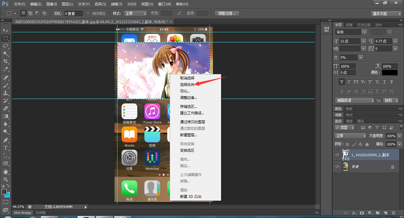404x218 pixels.
Task: Click the 羽化 feather input field
Action: tap(74, 13)
